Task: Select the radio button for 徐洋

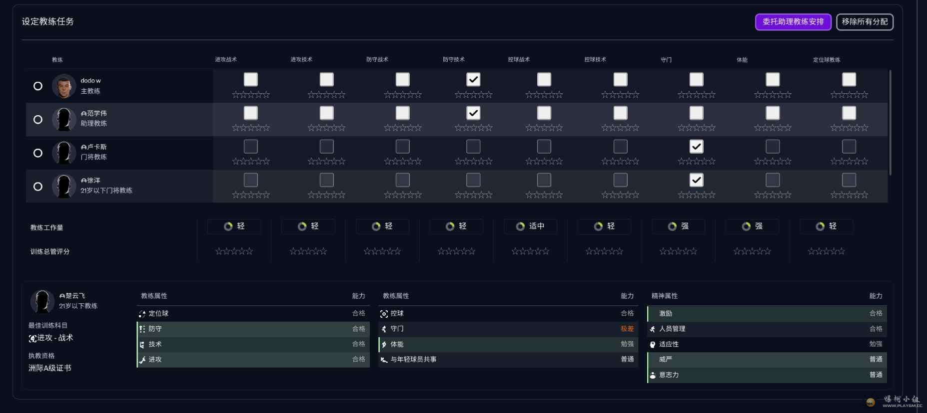Action: (x=38, y=187)
